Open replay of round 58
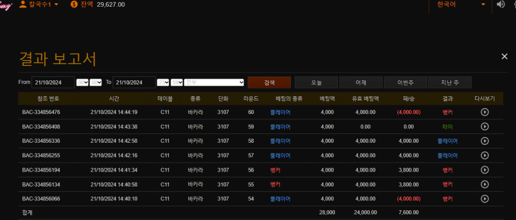The height and width of the screenshot is (220, 516). 485,141
